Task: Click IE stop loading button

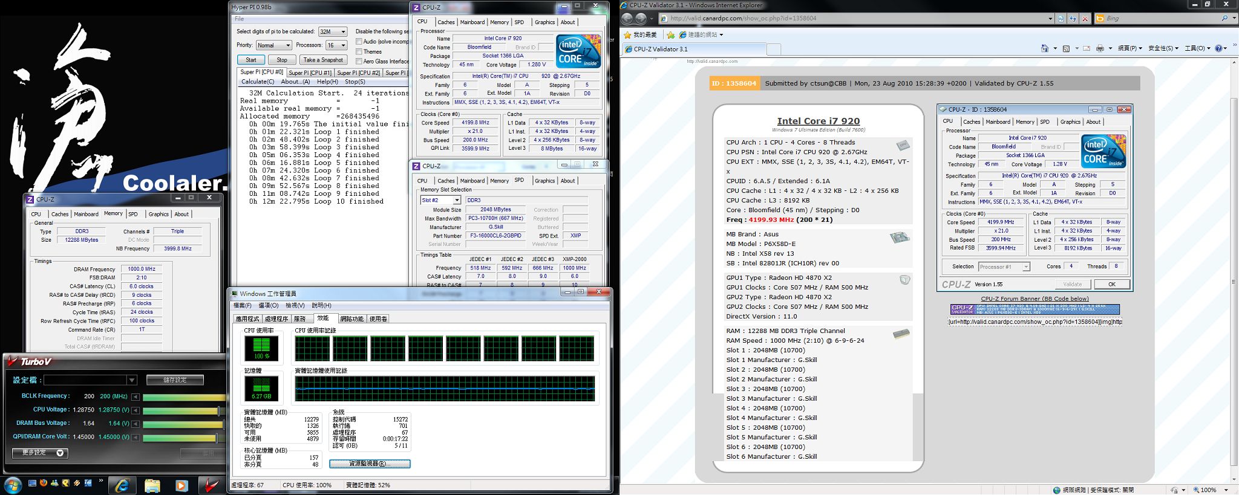Action: coord(1085,19)
